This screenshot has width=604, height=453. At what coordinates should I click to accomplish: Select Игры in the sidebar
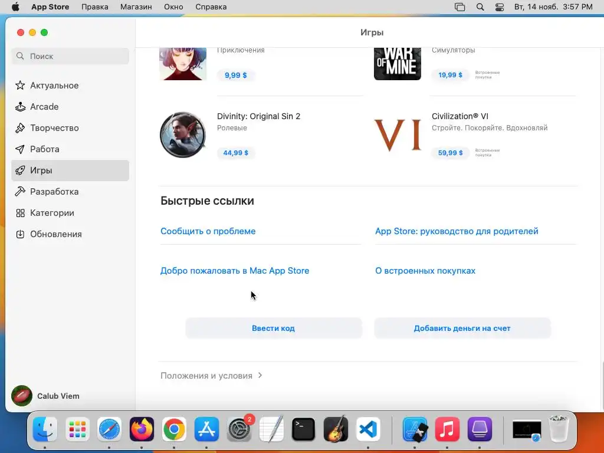[70, 170]
